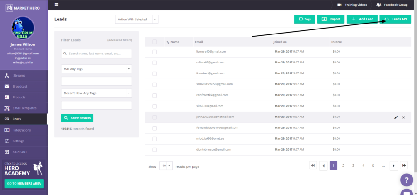
Task: Click the pencil edit icon for john29923003
Action: pyautogui.click(x=396, y=117)
